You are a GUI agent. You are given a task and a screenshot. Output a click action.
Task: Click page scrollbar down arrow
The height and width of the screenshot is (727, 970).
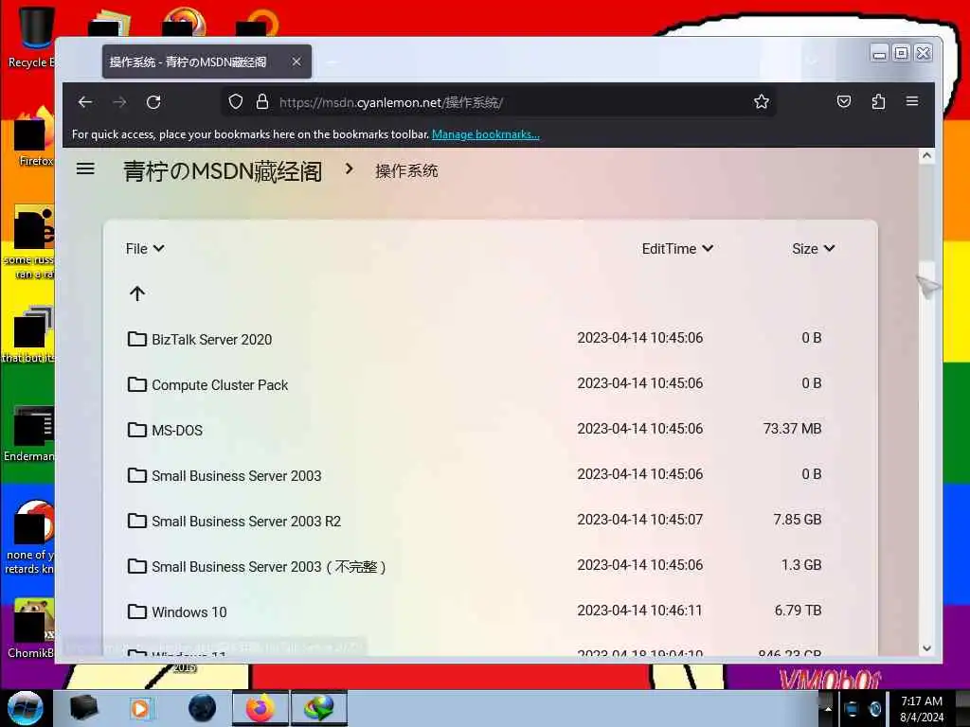coord(926,647)
